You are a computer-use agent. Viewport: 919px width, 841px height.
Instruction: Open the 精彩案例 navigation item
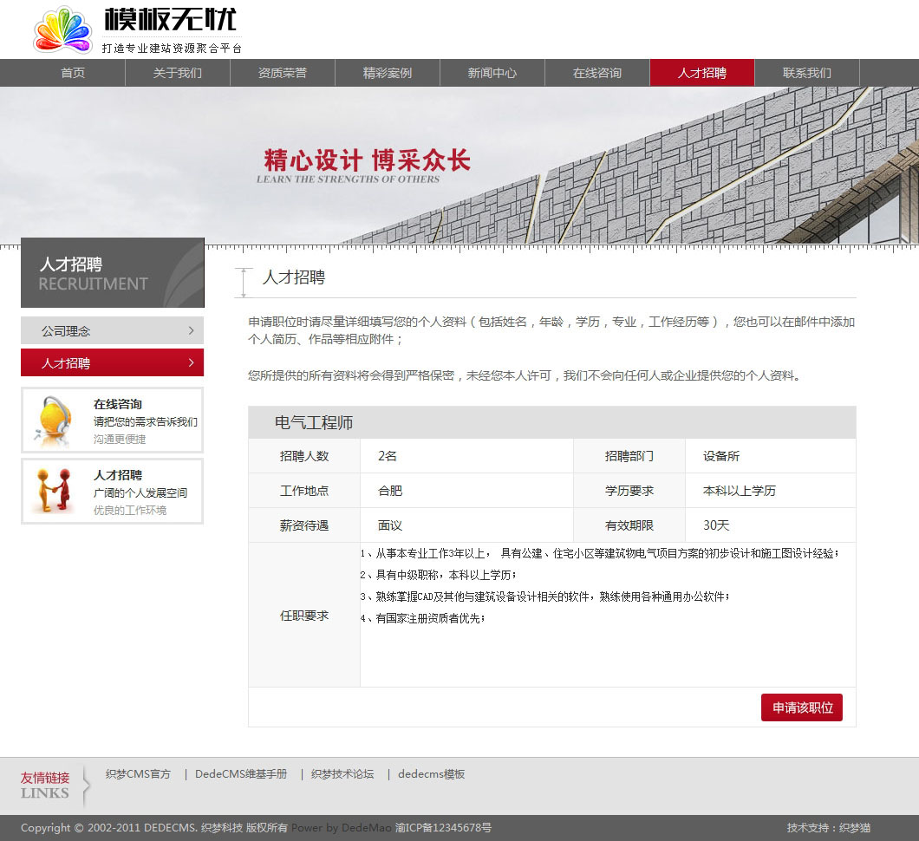pyautogui.click(x=387, y=73)
